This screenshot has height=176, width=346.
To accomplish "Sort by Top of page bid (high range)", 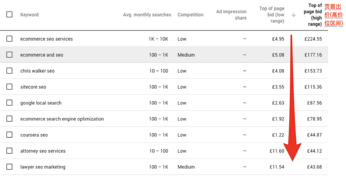I will click(313, 15).
